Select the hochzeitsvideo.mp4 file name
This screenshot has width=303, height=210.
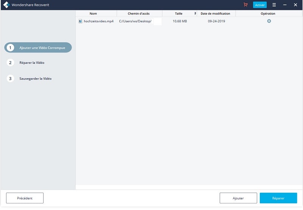(x=98, y=21)
